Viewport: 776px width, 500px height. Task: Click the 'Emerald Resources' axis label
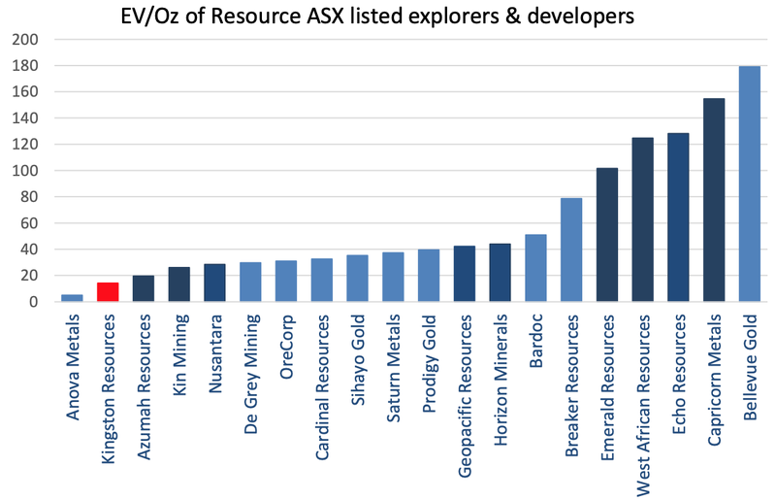pos(607,387)
